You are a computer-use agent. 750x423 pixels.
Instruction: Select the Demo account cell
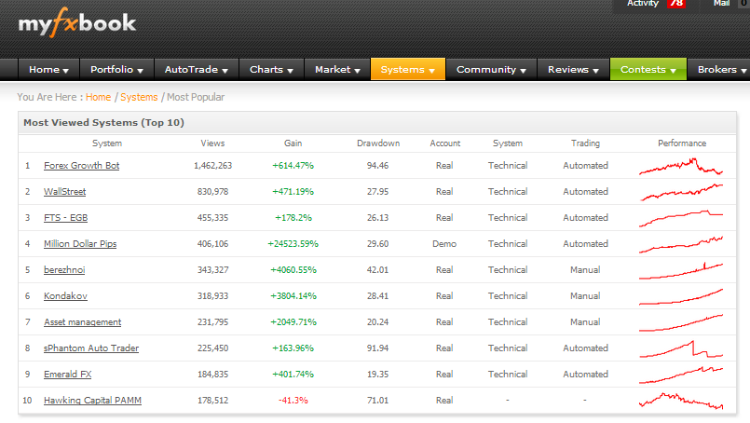coord(444,243)
